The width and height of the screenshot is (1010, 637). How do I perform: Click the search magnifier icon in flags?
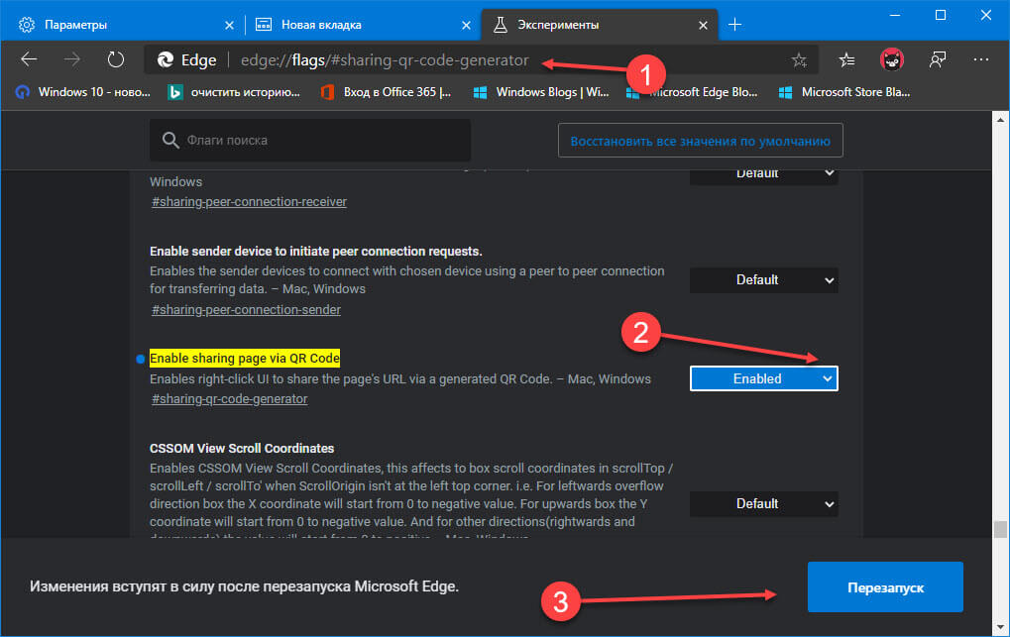point(170,141)
